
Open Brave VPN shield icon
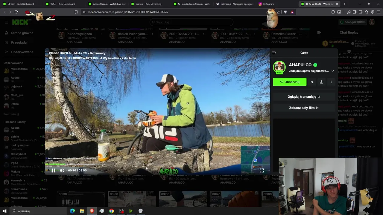(373, 12)
